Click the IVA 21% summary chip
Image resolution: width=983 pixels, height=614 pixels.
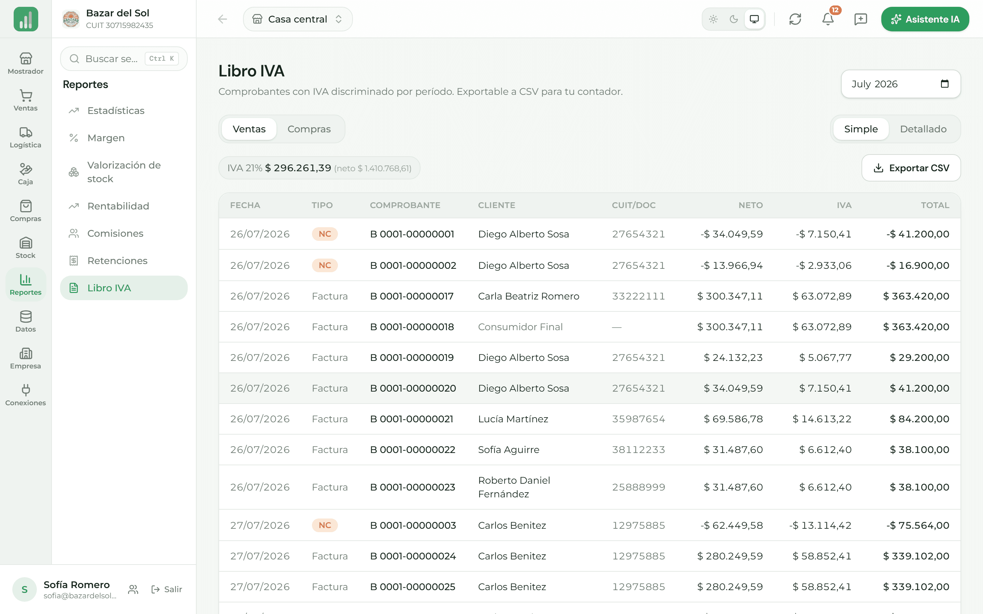[319, 168]
